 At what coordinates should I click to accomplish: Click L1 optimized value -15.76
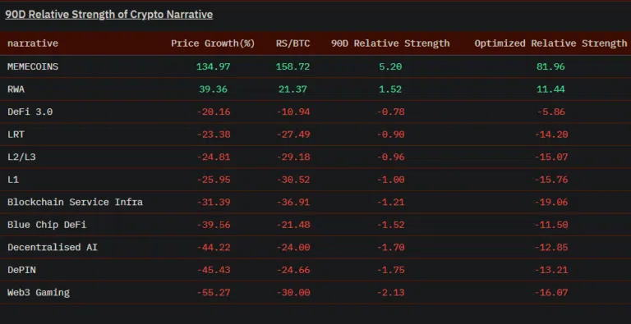[x=551, y=180]
